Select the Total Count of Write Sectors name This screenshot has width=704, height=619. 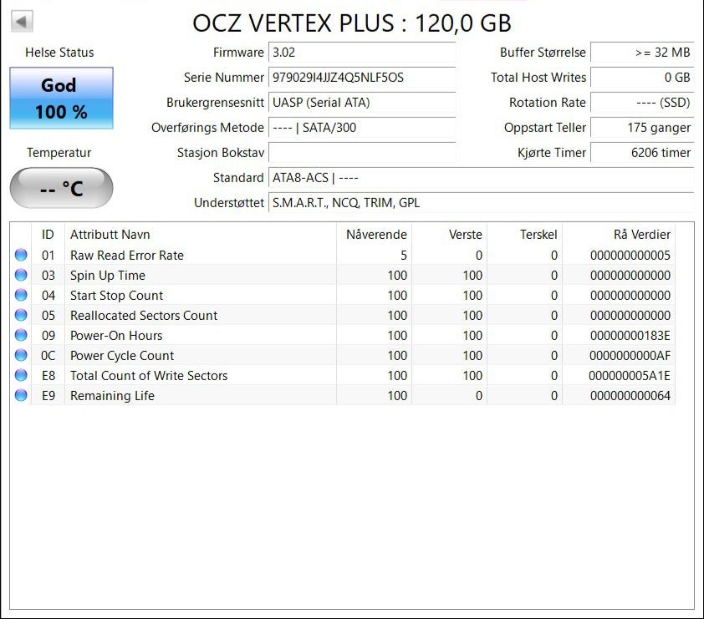[149, 375]
